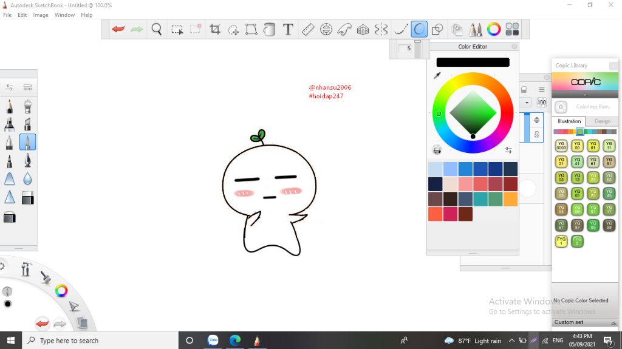Screen dimensions: 622x349
Task: Switch to the Illustration tab
Action: (569, 121)
